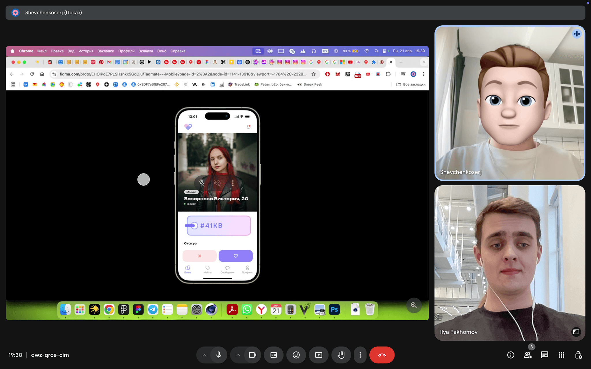The height and width of the screenshot is (369, 591).
Task: Turn off the camera
Action: (253, 355)
